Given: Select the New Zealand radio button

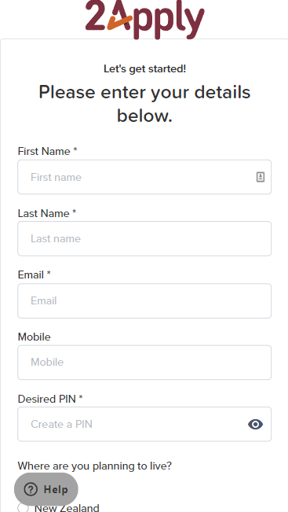Looking at the screenshot, I should click(23, 508).
